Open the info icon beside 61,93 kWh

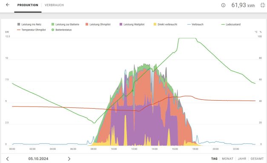223,5
